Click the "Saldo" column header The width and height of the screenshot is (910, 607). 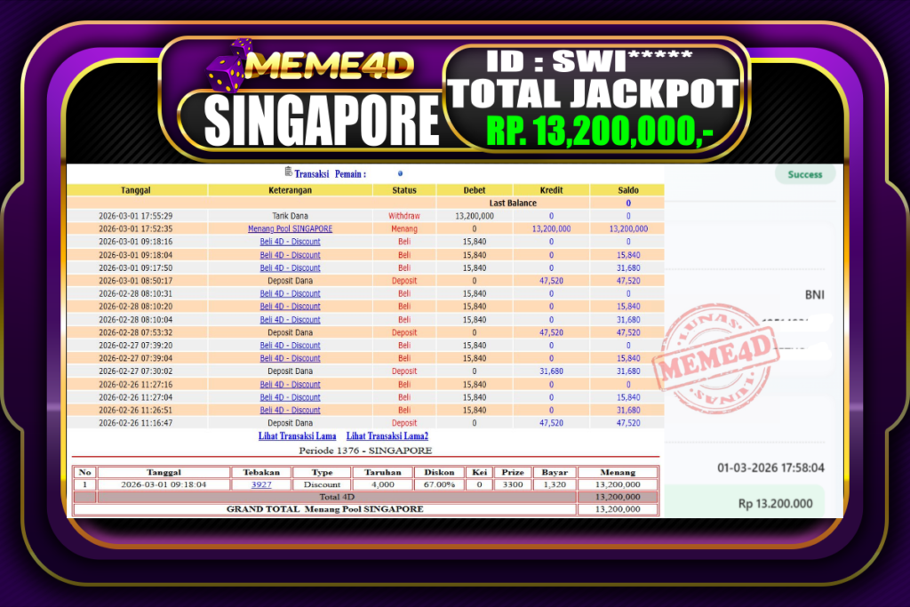tap(627, 189)
